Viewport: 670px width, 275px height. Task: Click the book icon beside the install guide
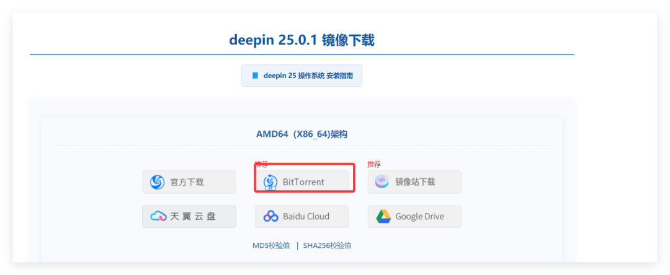(x=255, y=76)
